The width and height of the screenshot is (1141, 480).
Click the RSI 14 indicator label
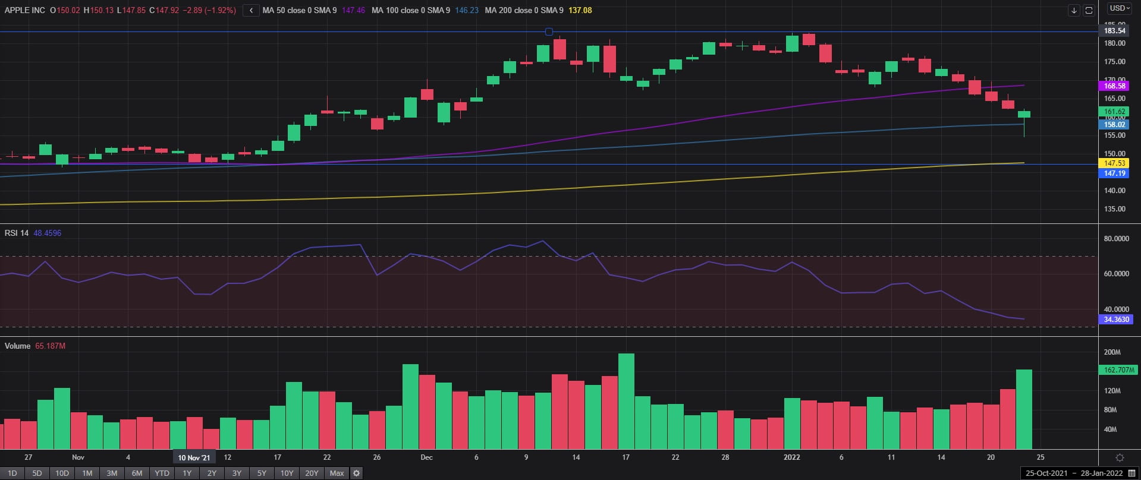point(17,233)
